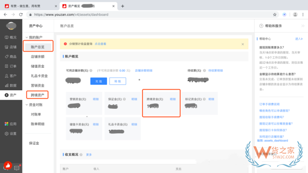Click the 点击查看 link in the notice
Image resolution: width=308 pixels, height=173 pixels.
point(100,44)
